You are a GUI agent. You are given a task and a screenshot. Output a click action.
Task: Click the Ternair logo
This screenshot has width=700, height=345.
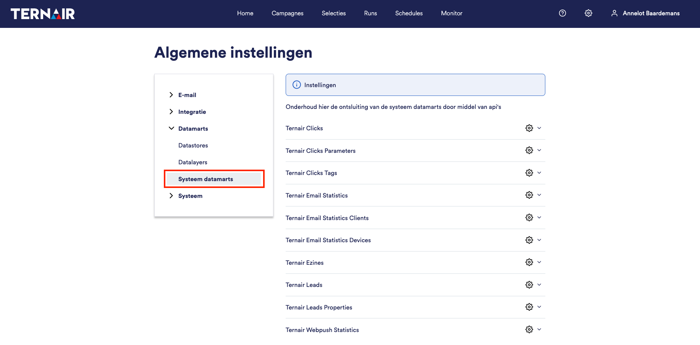pyautogui.click(x=43, y=14)
